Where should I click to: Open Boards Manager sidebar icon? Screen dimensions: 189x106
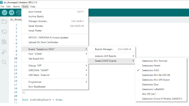coord(4,32)
